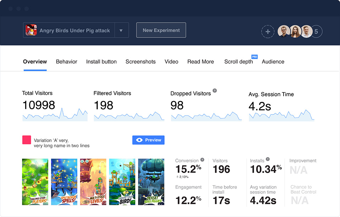Click the Filtered Visitors sparkline chart
This screenshot has height=217, width=340.
[x=129, y=116]
